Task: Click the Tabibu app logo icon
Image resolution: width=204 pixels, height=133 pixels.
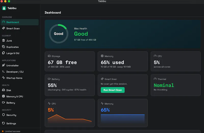Action: (x=4, y=8)
